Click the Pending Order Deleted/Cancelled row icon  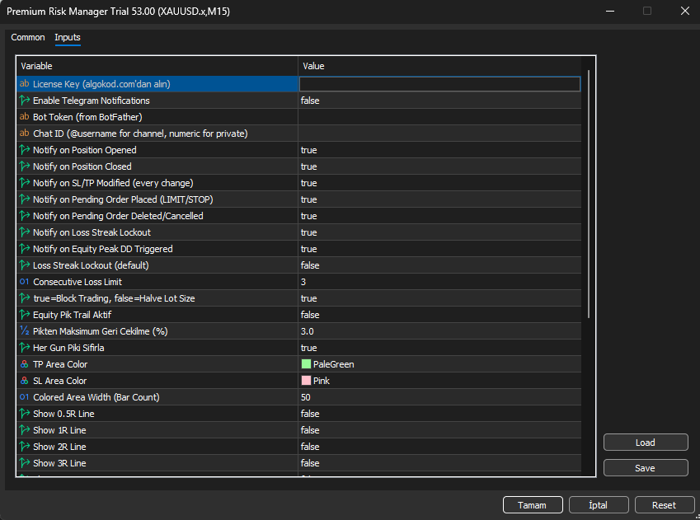coord(25,216)
